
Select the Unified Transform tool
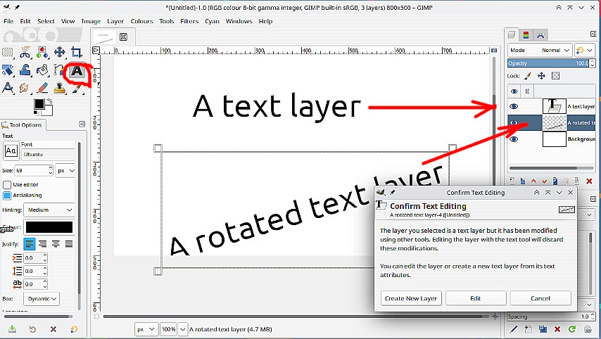[x=8, y=70]
